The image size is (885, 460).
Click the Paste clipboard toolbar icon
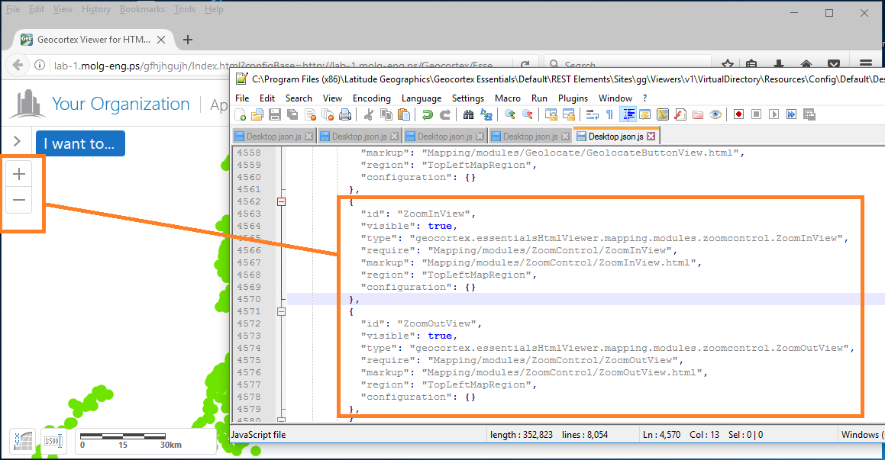point(404,115)
